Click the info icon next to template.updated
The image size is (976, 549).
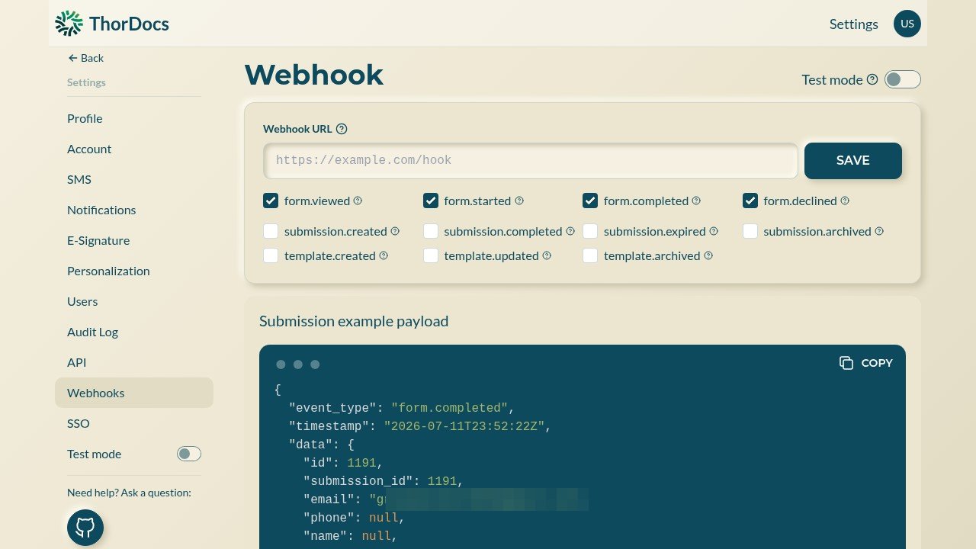coord(547,255)
